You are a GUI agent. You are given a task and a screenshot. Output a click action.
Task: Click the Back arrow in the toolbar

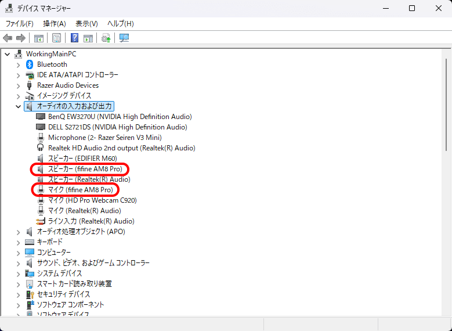(x=8, y=38)
